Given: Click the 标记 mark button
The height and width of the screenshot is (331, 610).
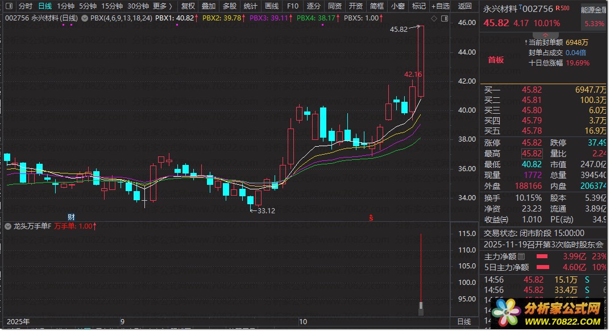Looking at the screenshot, I should pos(418,6).
